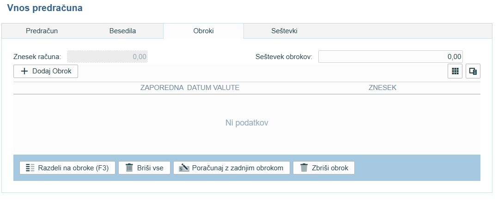Click the Seštevek obrokov input field
This screenshot has height=210, width=498.
click(x=390, y=56)
